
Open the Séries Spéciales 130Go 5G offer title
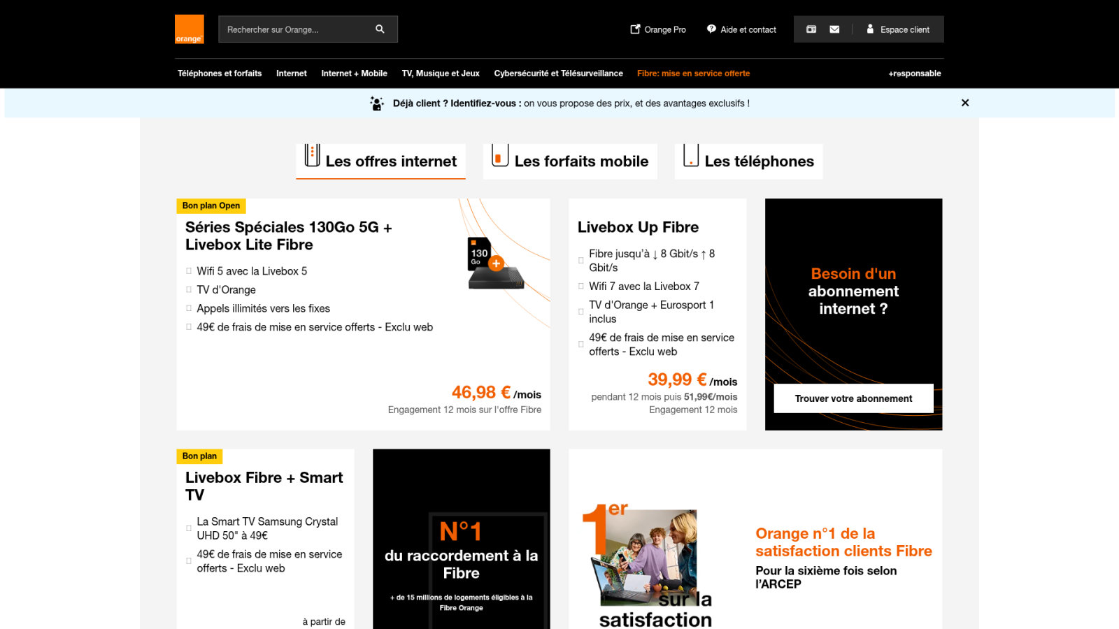click(x=289, y=236)
